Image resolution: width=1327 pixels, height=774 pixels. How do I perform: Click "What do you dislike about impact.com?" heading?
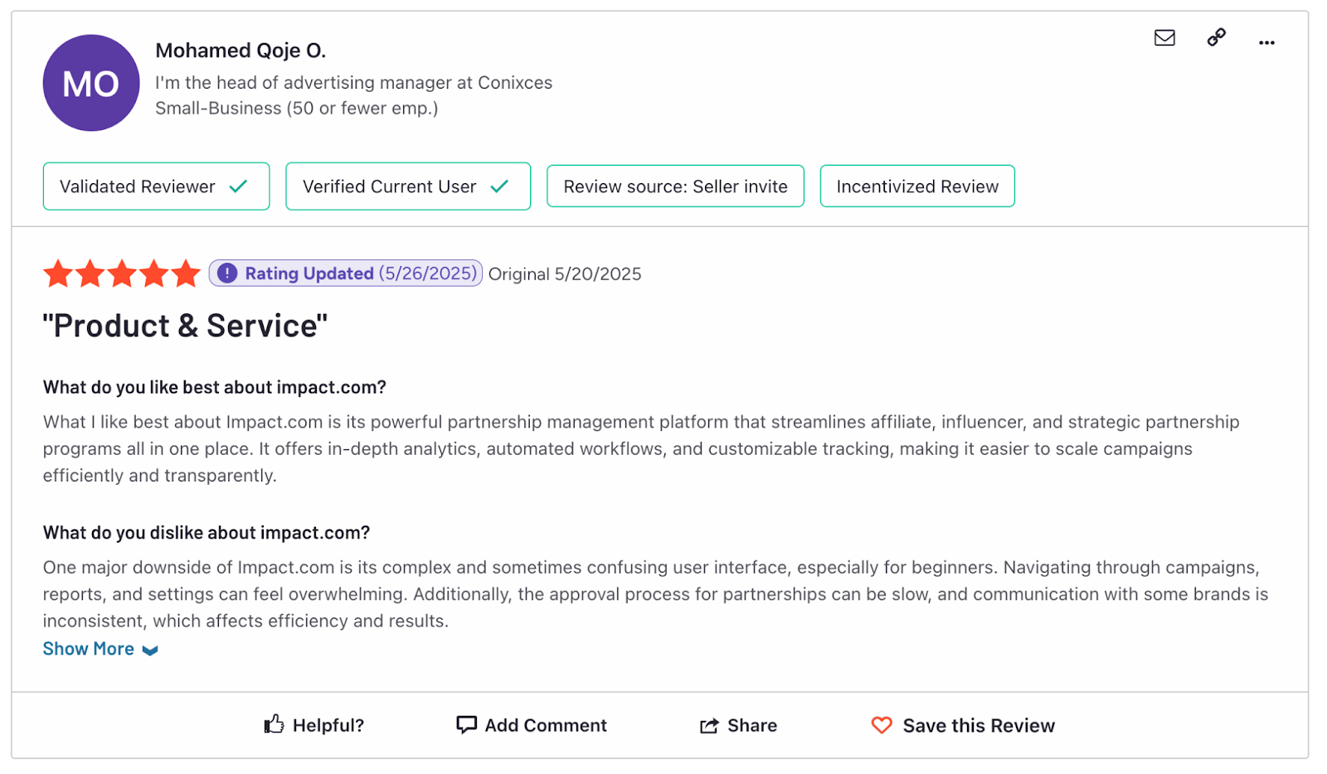(x=207, y=532)
